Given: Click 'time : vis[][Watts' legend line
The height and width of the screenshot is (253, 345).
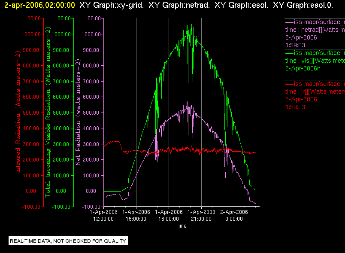Looking at the screenshot, I should [315, 61].
